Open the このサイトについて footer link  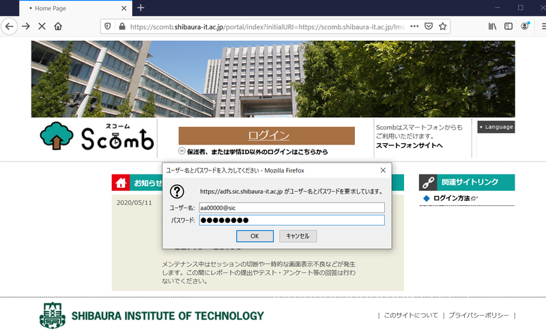[x=411, y=315]
